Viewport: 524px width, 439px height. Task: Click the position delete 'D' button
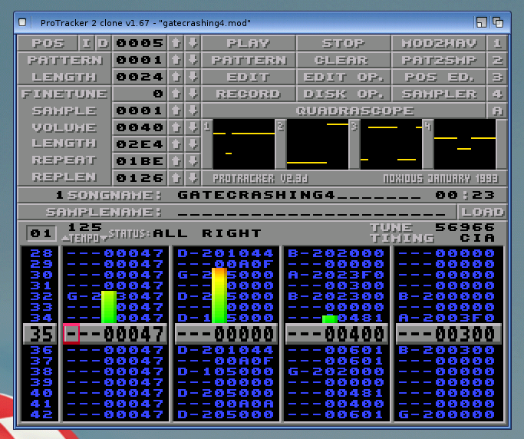[x=103, y=44]
